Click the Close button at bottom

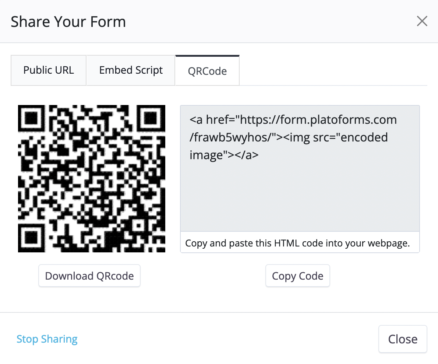(x=403, y=339)
